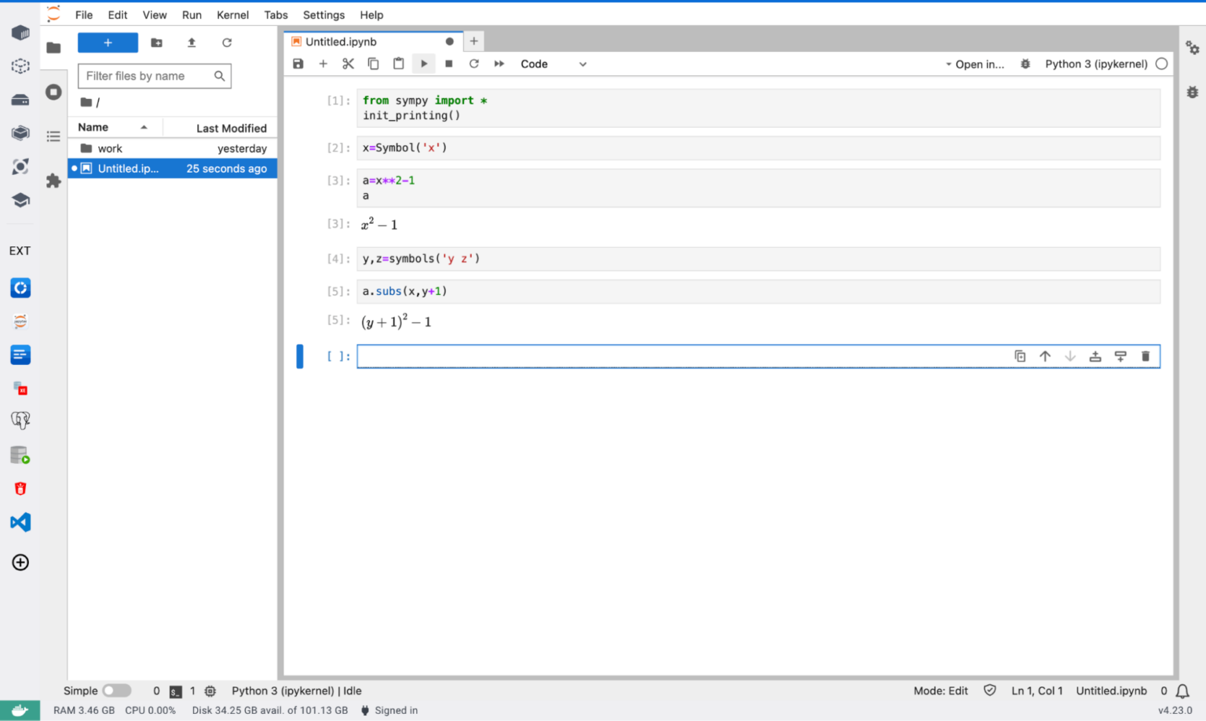
Task: Delete the empty code cell
Action: (x=1146, y=355)
